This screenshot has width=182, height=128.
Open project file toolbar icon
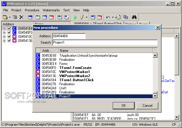click(x=5, y=17)
